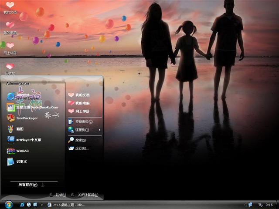The image size is (279, 209).
Task: Launch Internet Explorer from the Start menu
Action: click(x=23, y=96)
